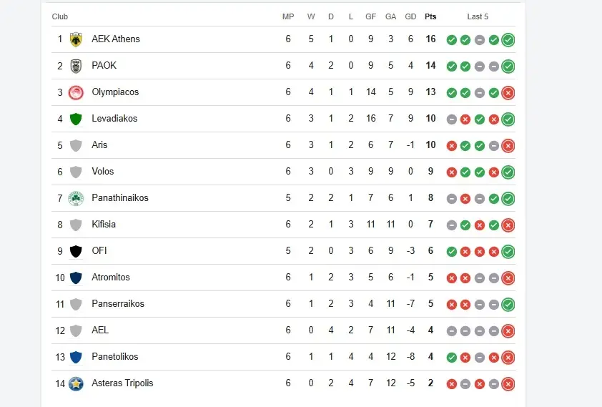Open the Aris team name link
Screen dimensions: 602x407
click(x=99, y=144)
